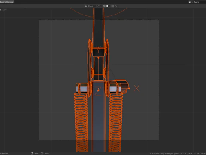
Task: Open the snapping options grid dropdown
Action: click(108, 6)
